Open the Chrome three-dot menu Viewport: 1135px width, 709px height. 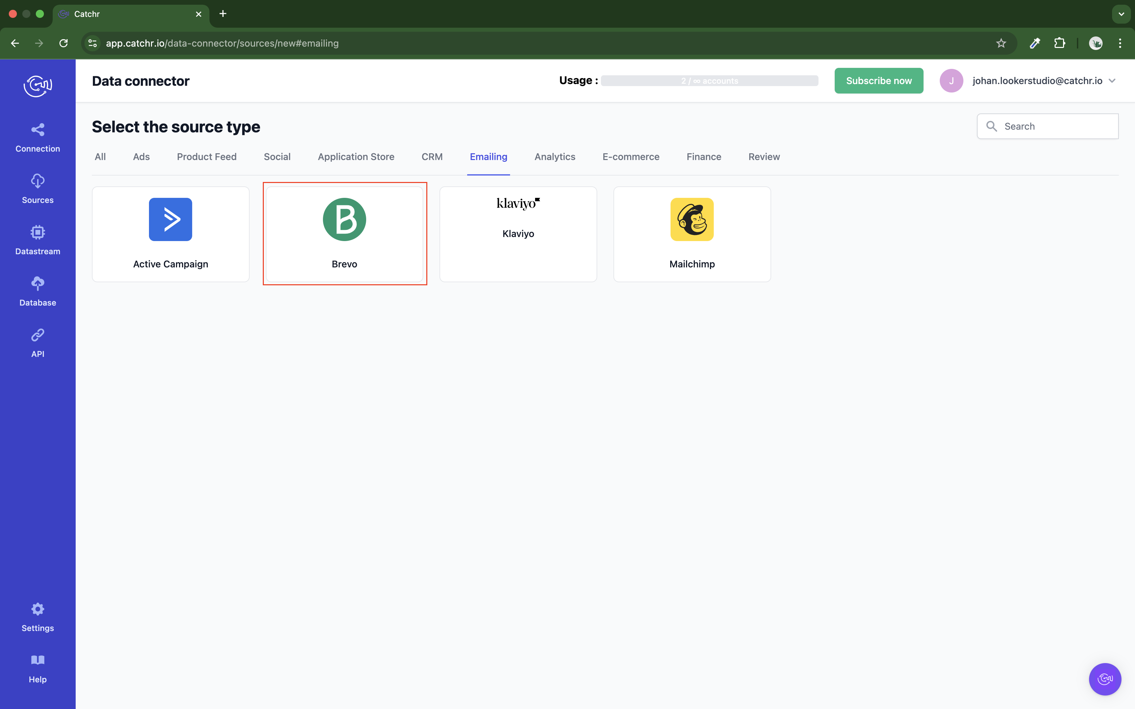coord(1120,43)
